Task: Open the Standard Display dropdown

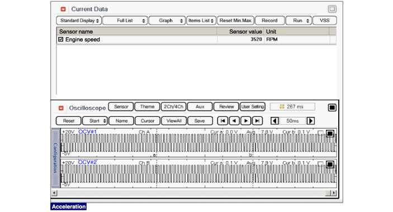Action: tap(79, 21)
